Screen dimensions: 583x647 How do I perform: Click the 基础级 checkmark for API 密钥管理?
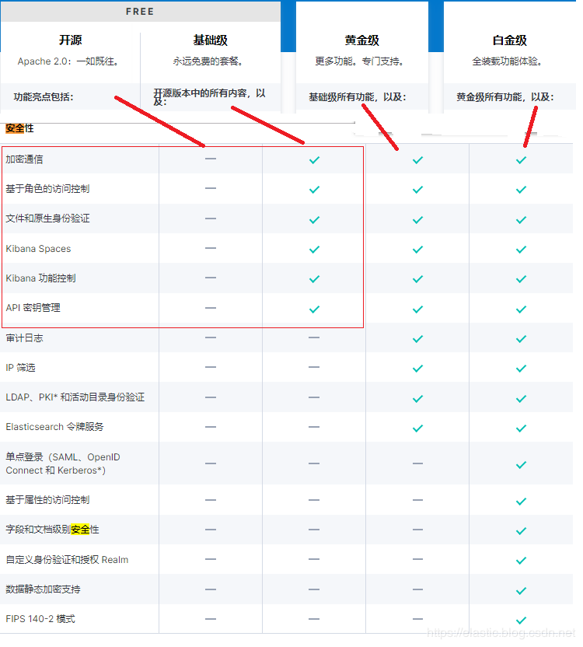[314, 309]
